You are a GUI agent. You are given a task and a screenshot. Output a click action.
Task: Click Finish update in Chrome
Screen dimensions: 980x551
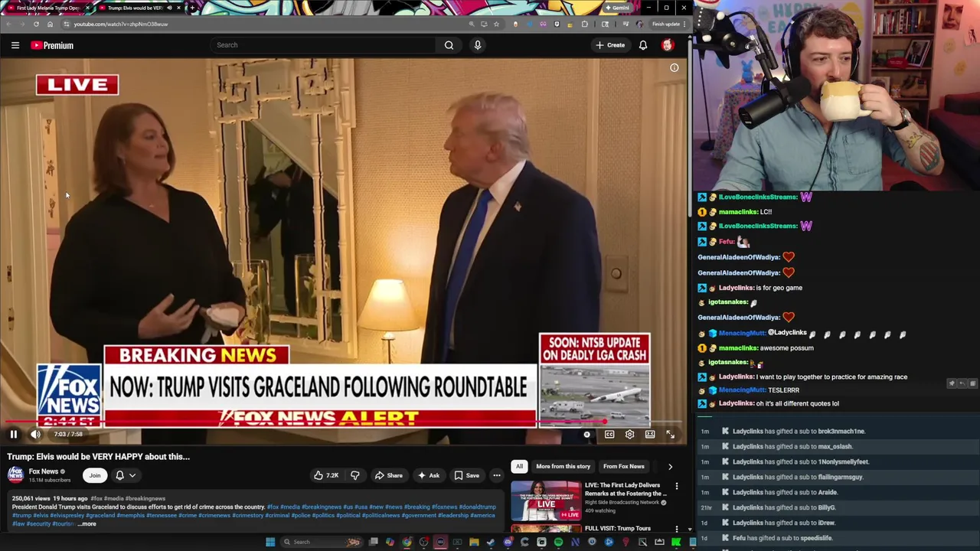click(x=665, y=24)
